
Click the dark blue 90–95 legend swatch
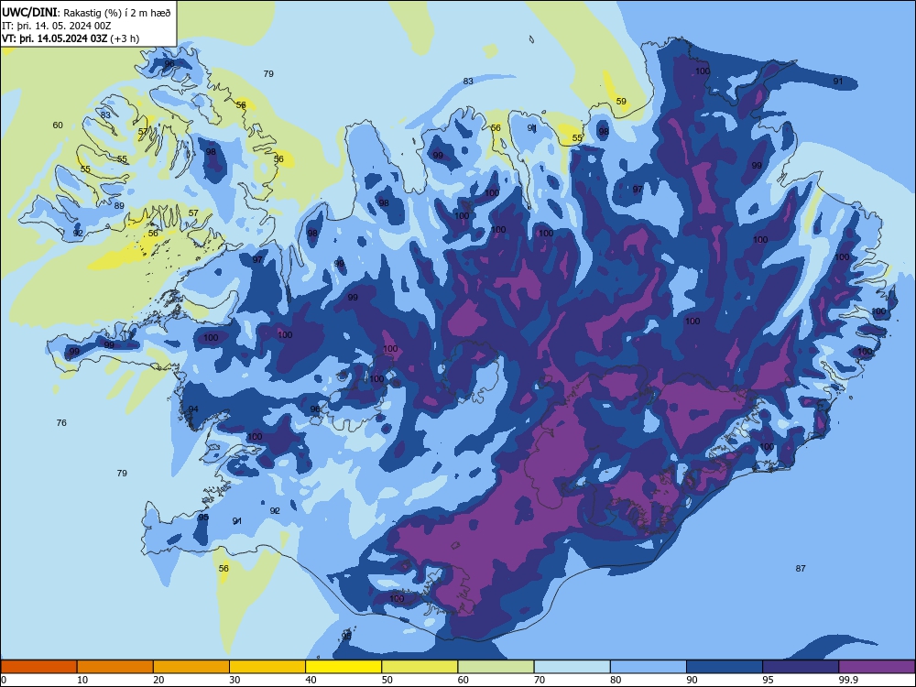pyautogui.click(x=725, y=667)
